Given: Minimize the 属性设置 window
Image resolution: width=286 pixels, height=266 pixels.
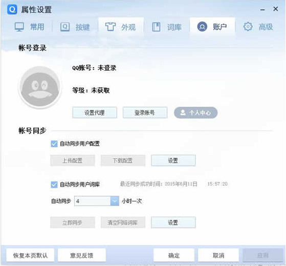Looking at the screenshot, I should point(262,10).
